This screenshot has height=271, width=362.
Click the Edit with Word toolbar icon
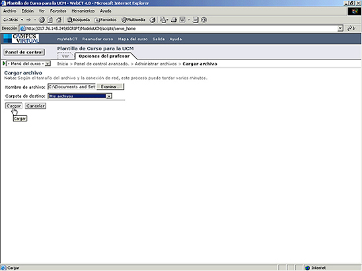[182, 20]
